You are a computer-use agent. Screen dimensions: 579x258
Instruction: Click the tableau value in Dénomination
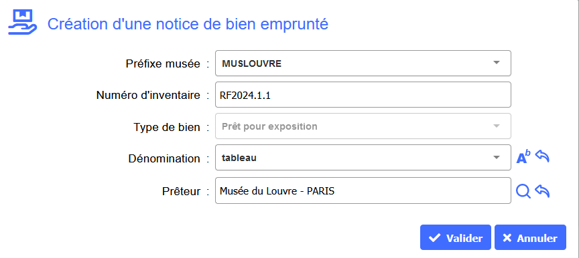click(x=239, y=158)
